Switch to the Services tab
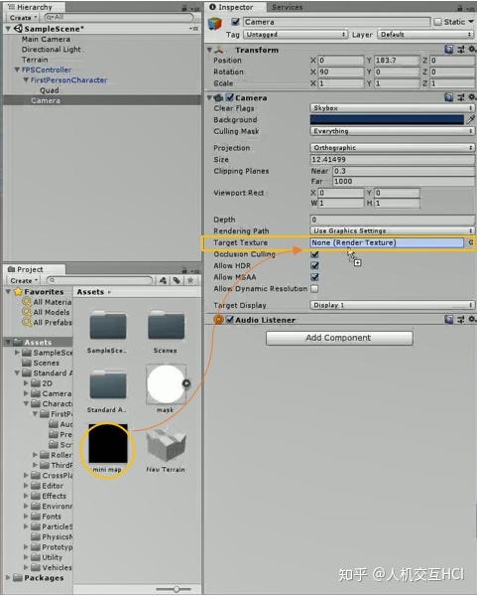 [x=287, y=7]
